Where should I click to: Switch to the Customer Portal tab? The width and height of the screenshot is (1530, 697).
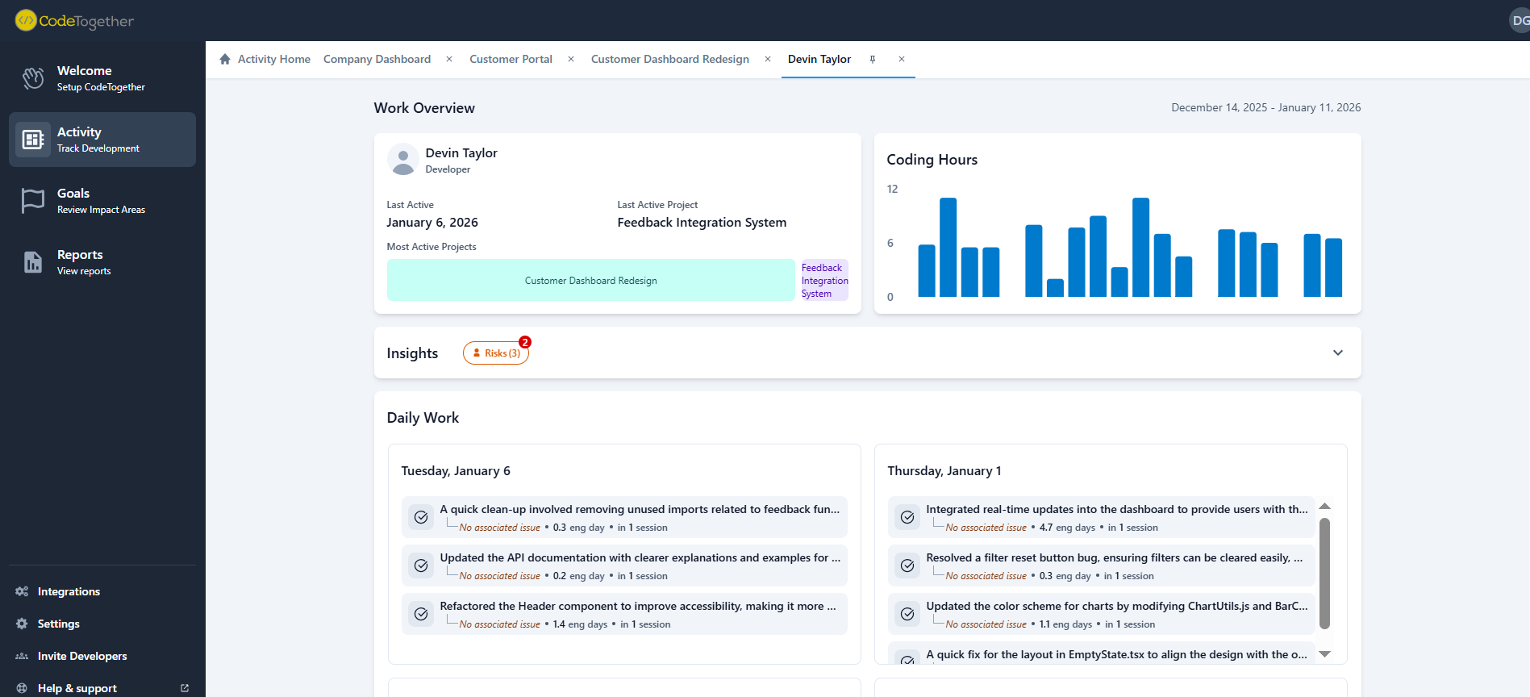pyautogui.click(x=511, y=59)
